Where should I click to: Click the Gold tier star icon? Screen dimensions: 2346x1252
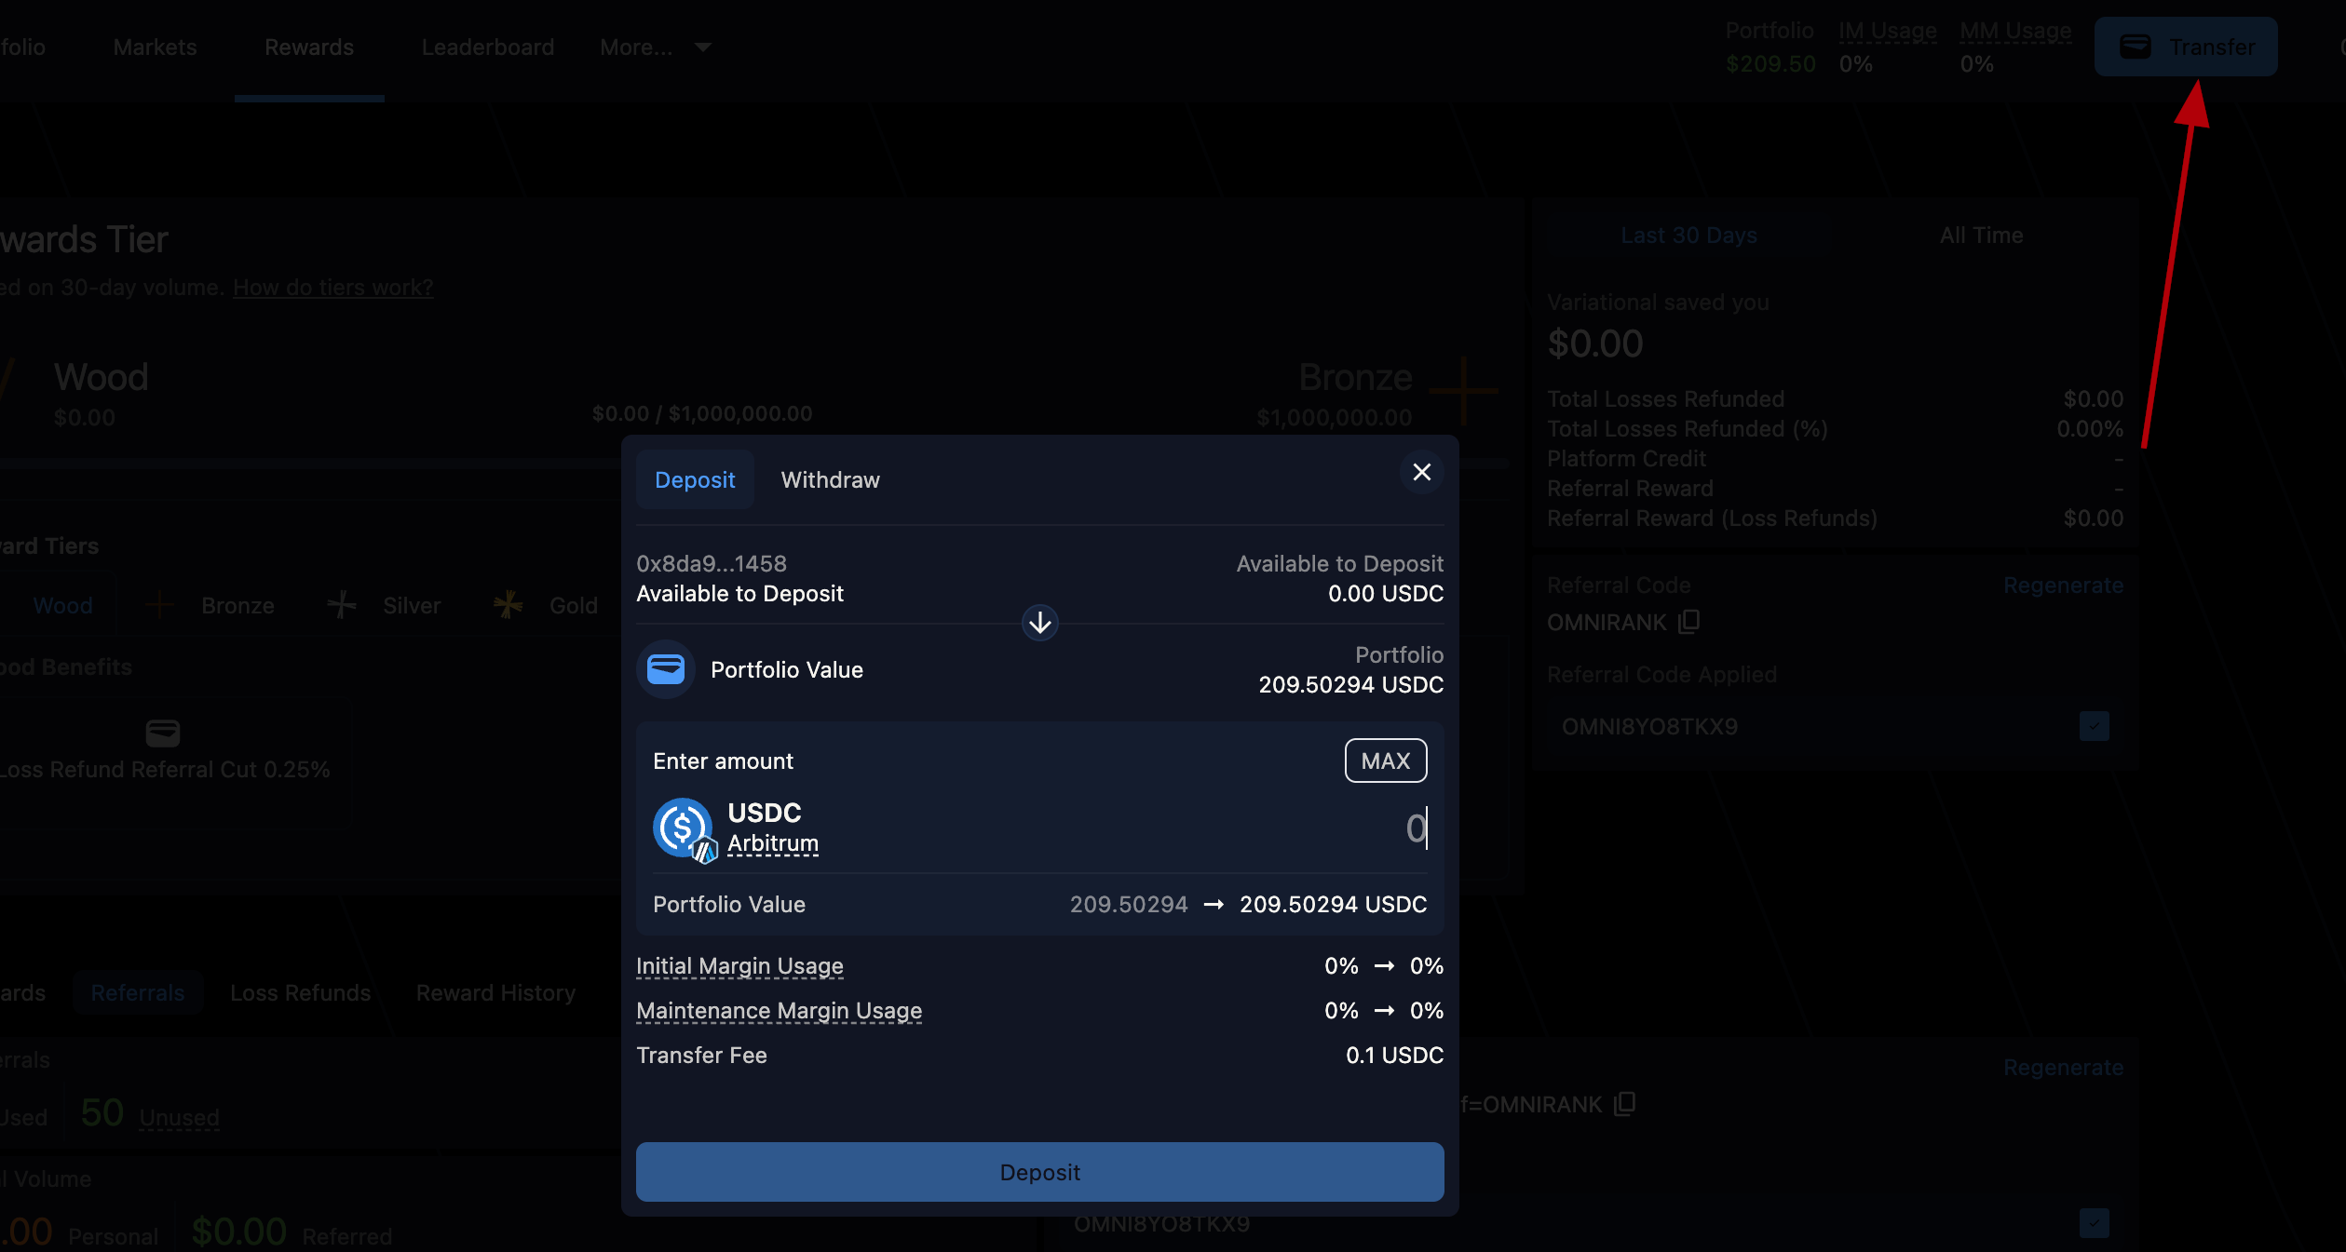pos(508,605)
